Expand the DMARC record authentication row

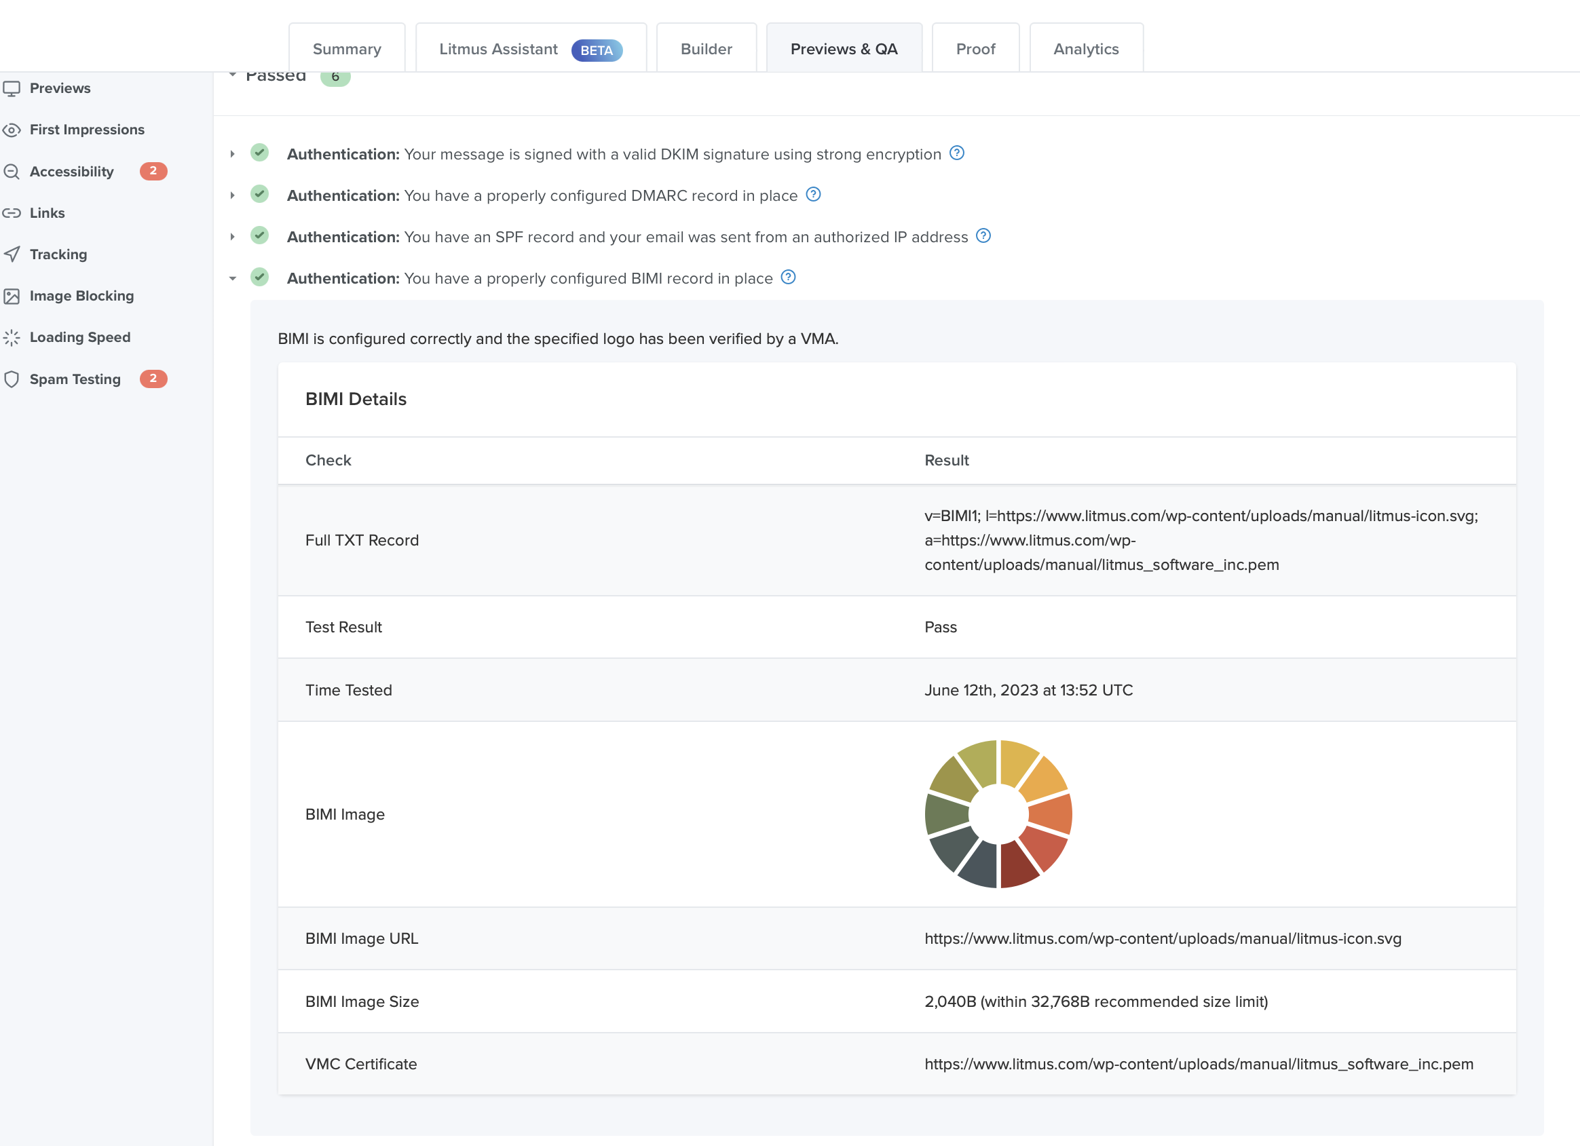pos(233,195)
